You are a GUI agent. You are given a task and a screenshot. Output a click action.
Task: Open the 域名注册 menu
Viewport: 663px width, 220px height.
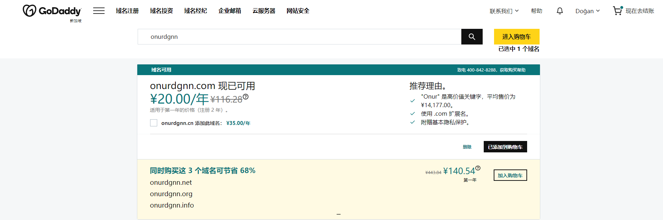[127, 11]
